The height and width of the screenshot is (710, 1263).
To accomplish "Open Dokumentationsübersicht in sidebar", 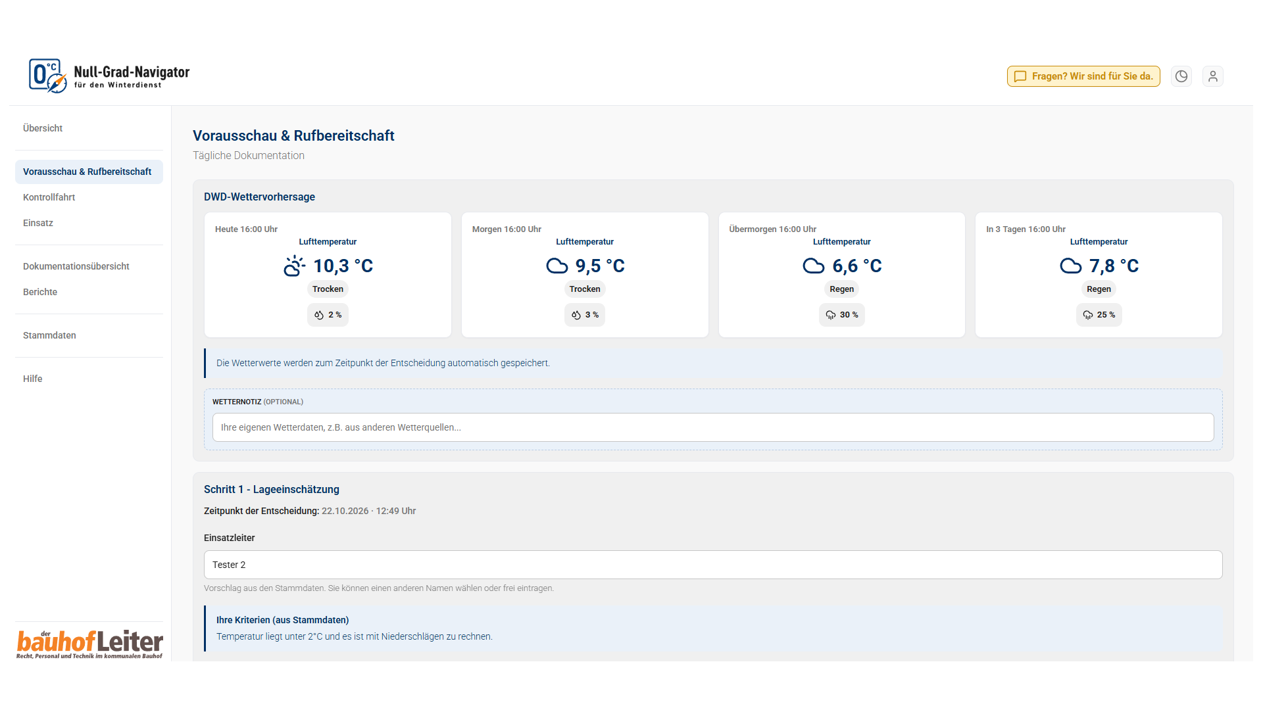I will [x=89, y=266].
